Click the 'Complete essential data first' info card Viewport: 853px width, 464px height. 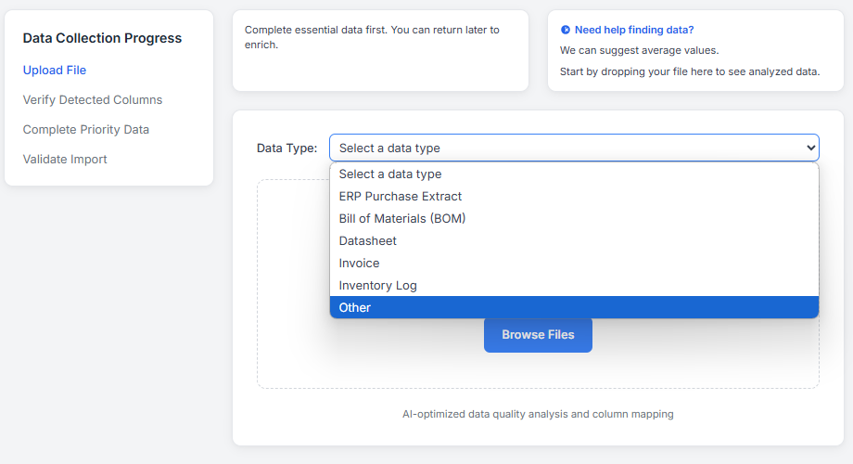[380, 50]
